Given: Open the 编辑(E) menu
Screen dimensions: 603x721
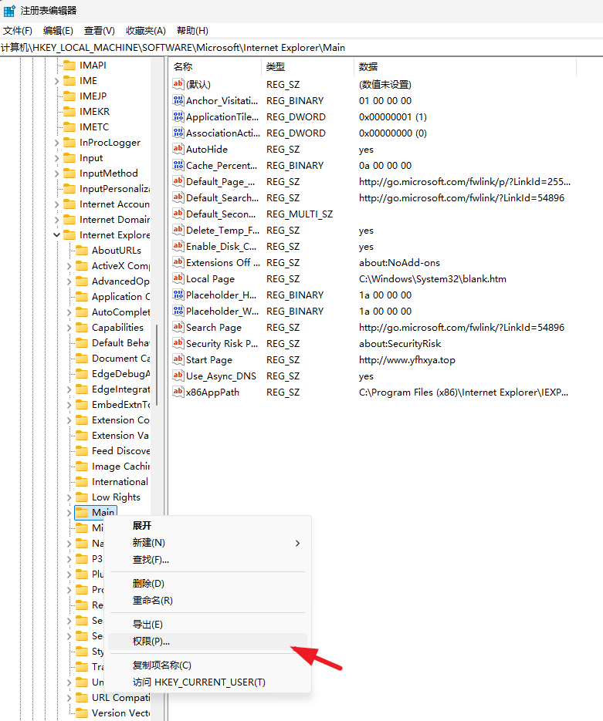Looking at the screenshot, I should point(58,31).
